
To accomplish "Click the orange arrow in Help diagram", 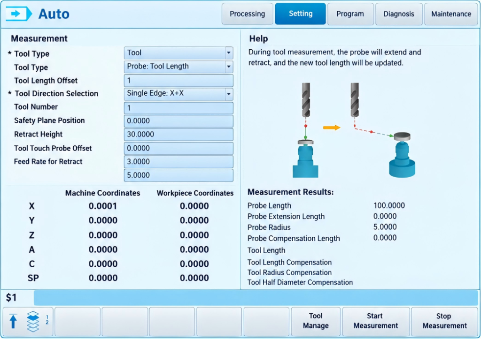I will (332, 128).
